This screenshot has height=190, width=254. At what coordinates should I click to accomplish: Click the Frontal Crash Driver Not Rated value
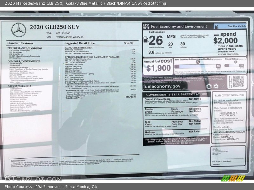[195, 109]
